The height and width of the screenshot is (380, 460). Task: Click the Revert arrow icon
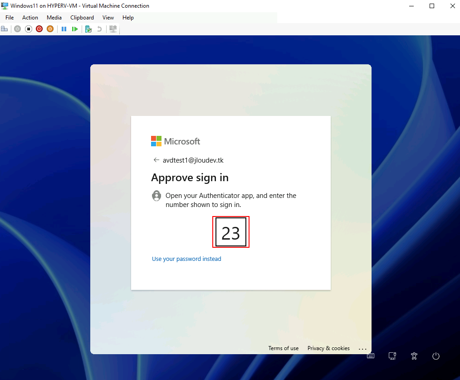[x=99, y=29]
